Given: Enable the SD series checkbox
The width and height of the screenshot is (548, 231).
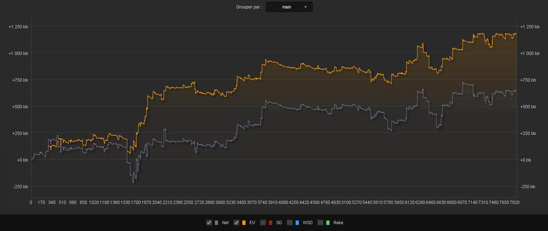Looking at the screenshot, I should (x=263, y=223).
